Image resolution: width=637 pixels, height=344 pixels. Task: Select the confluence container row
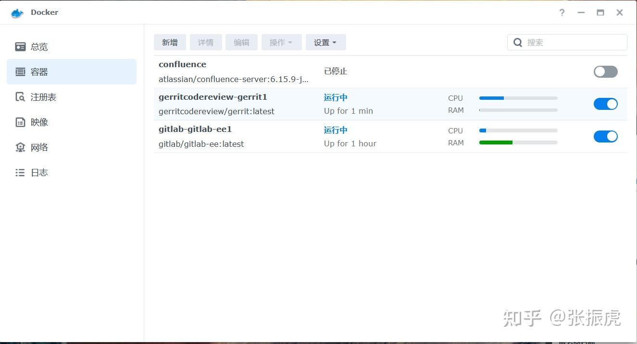(x=288, y=71)
